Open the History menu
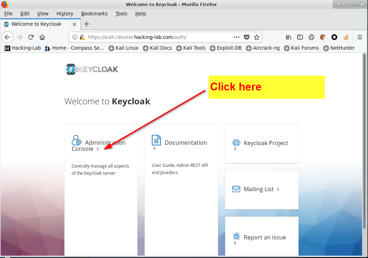 pos(65,14)
